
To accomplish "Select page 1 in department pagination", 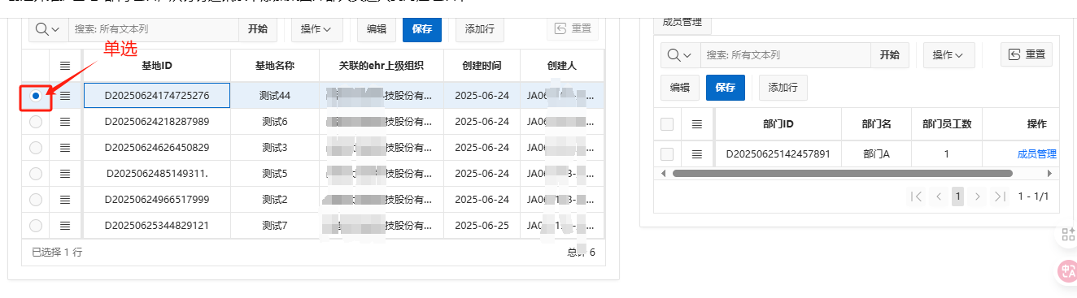I will pos(958,197).
